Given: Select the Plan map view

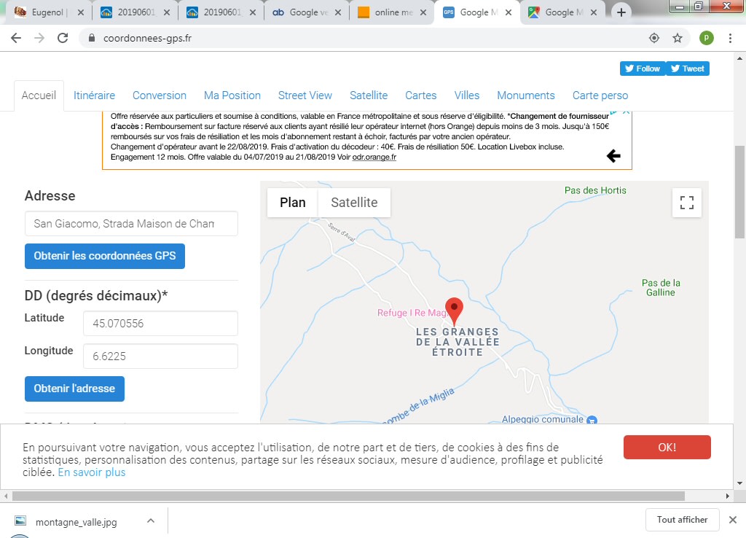Looking at the screenshot, I should point(293,203).
